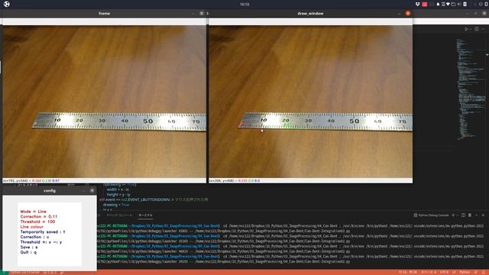Click the green marker on the draw_window ruler
This screenshot has height=275, width=489.
pyautogui.click(x=287, y=125)
